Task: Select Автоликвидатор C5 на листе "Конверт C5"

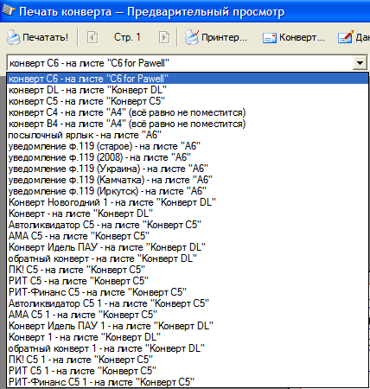Action: click(188, 225)
